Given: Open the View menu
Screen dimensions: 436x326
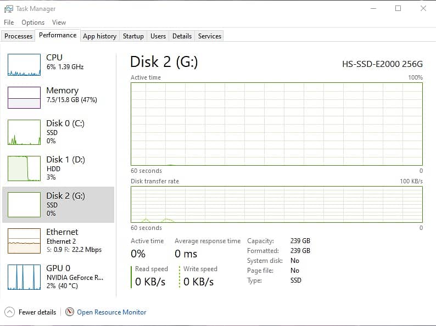Looking at the screenshot, I should 59,23.
